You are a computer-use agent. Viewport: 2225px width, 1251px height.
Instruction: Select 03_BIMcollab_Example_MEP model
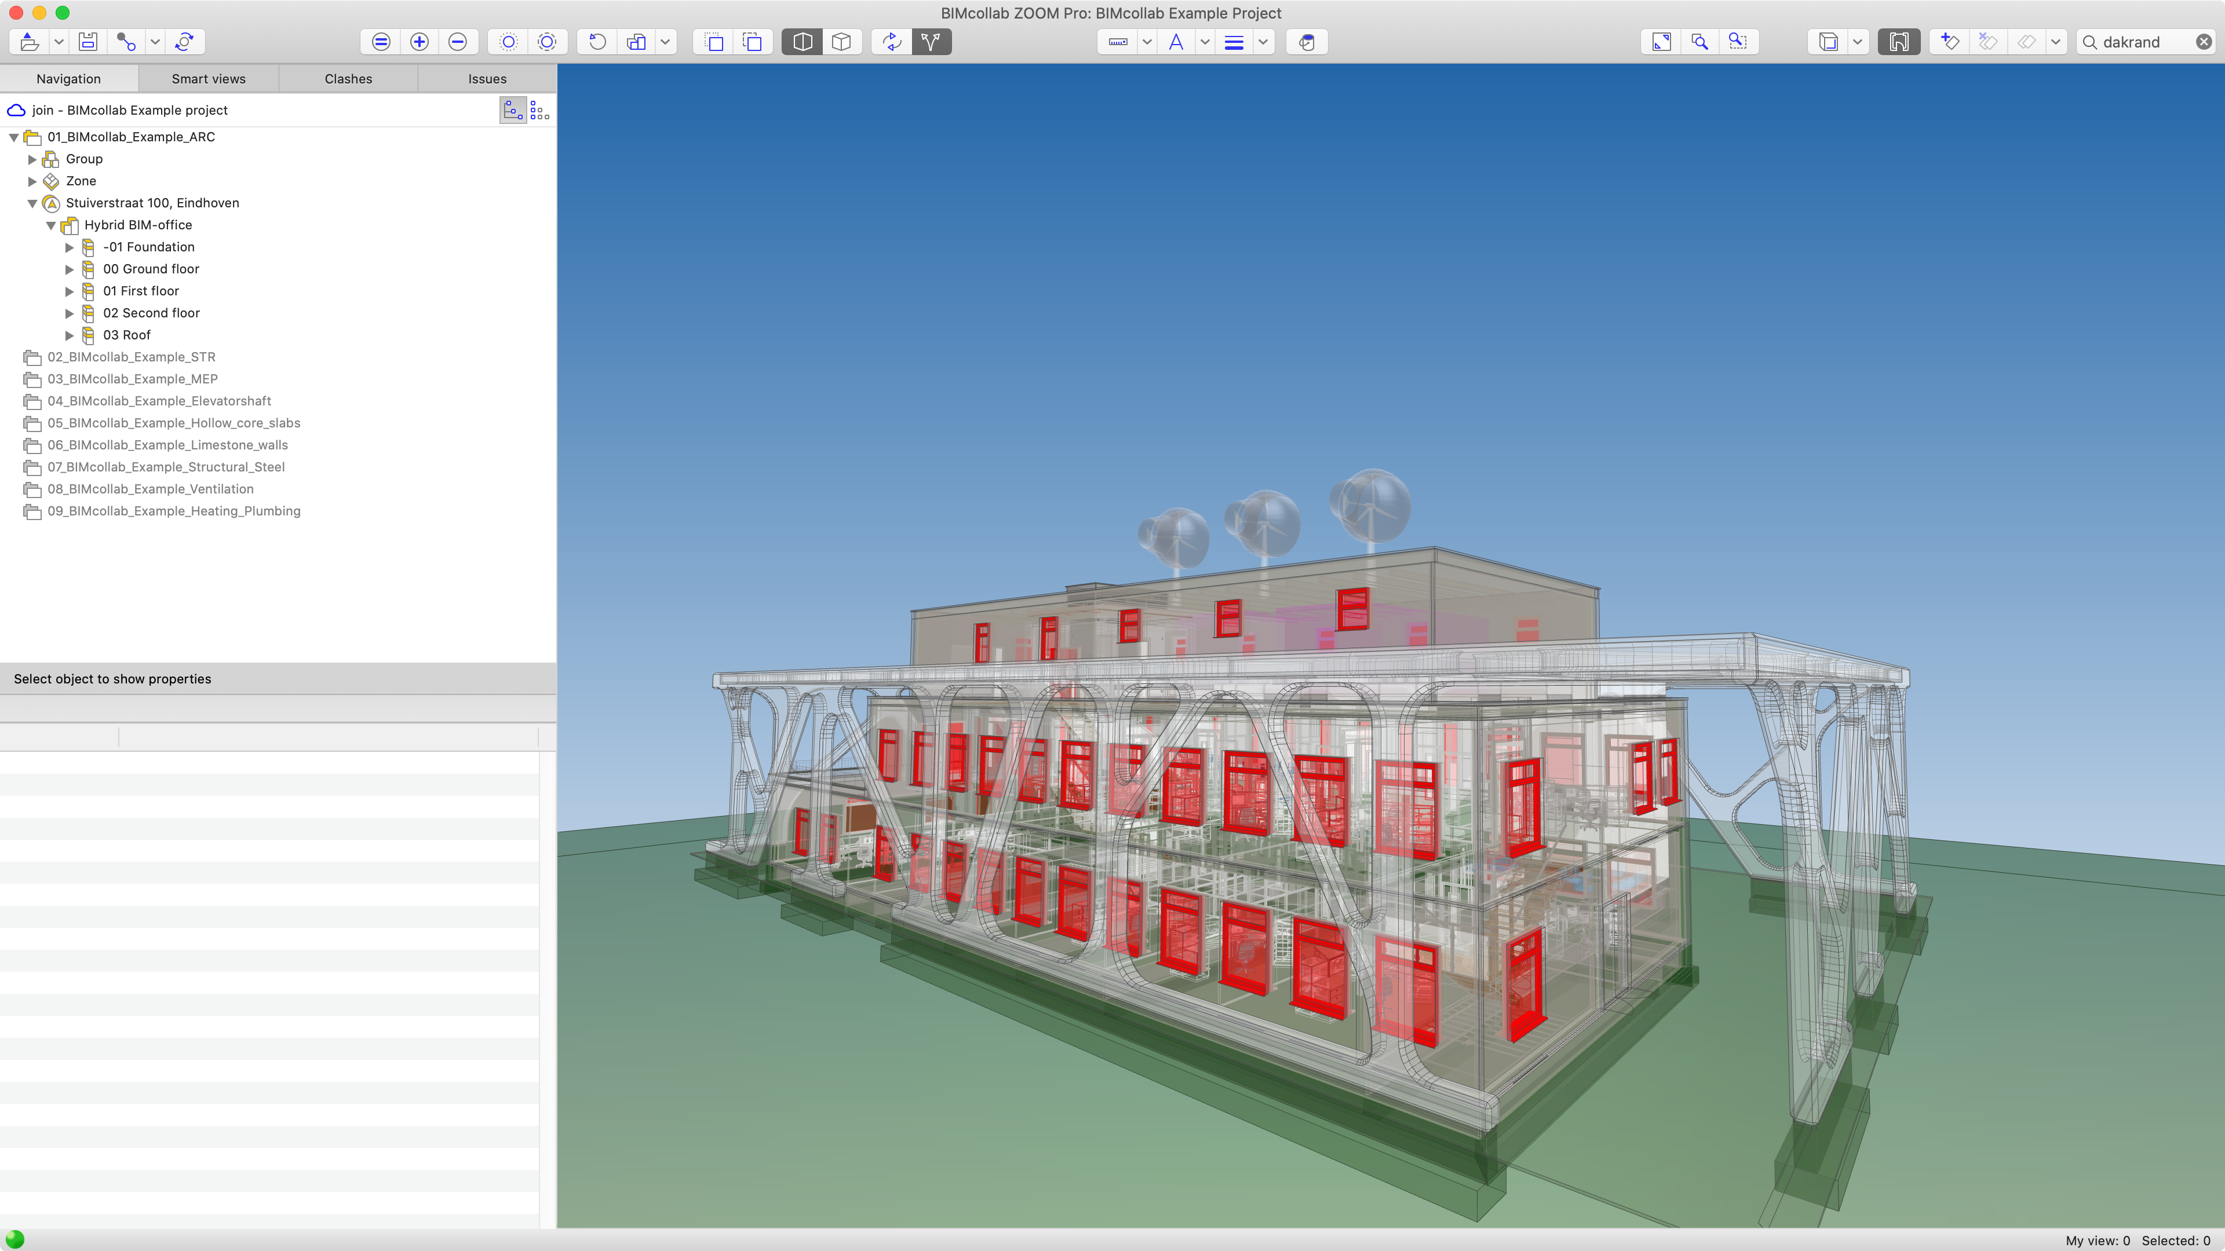click(132, 379)
